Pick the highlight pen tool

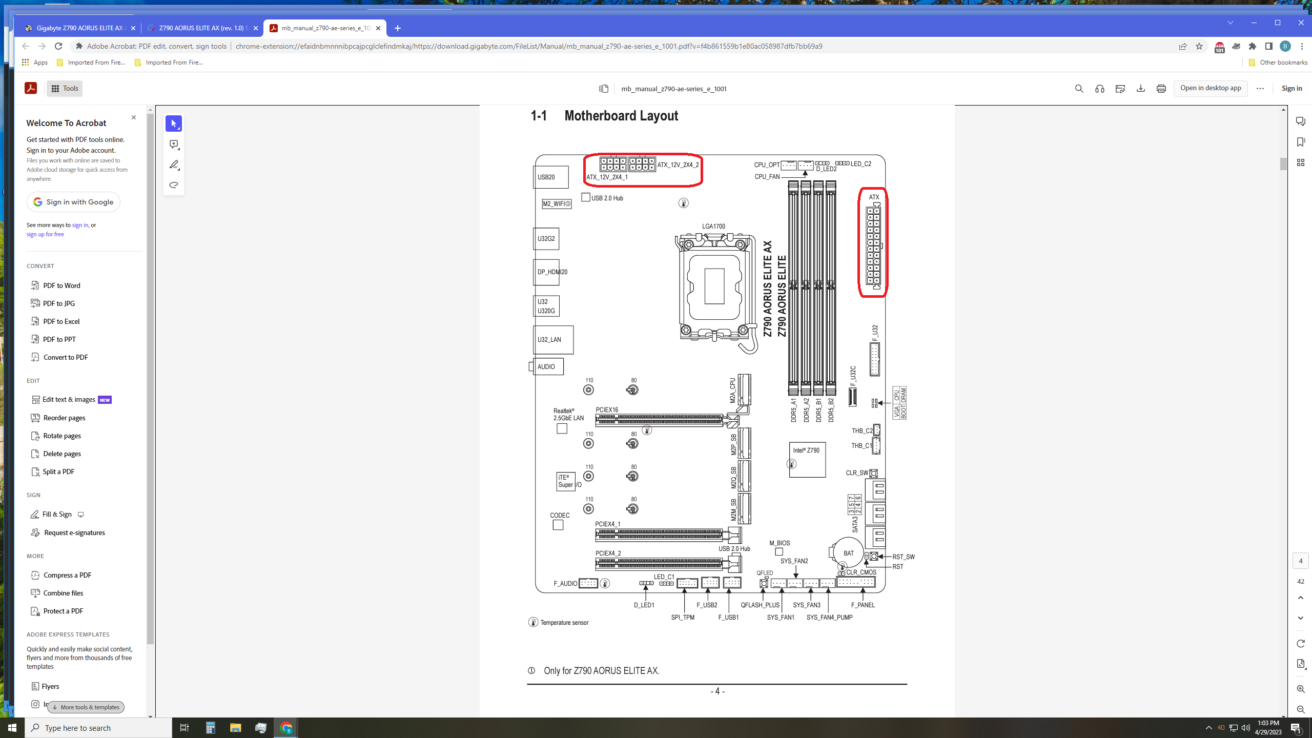coord(174,165)
